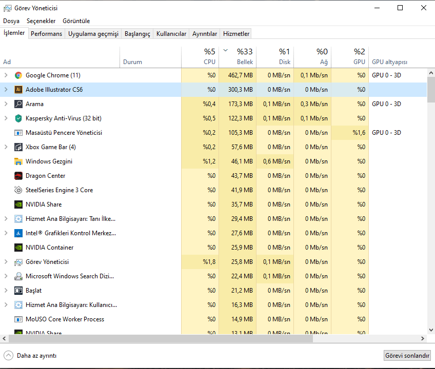Expand the Başlat process row
435x369 pixels.
[x=6, y=291]
